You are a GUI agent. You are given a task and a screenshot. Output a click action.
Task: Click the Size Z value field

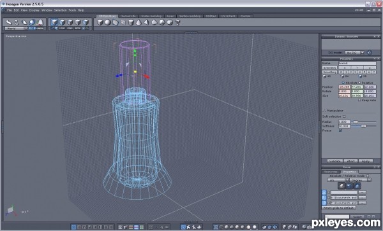point(370,95)
